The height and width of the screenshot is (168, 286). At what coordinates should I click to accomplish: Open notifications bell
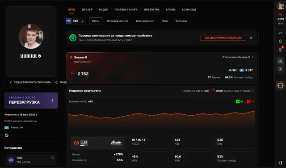click(x=280, y=42)
